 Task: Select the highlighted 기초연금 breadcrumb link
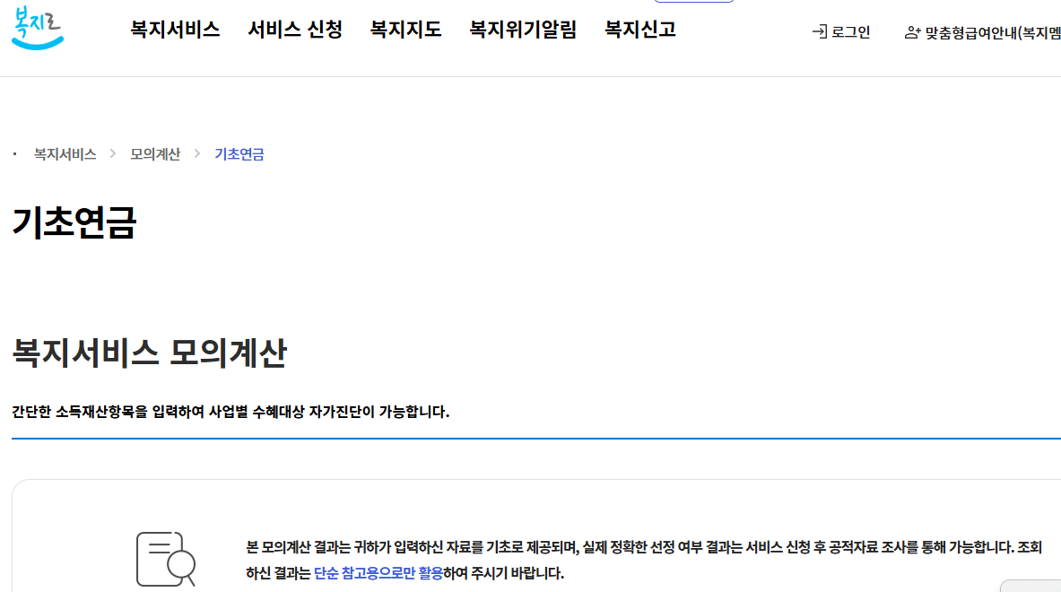click(x=239, y=153)
